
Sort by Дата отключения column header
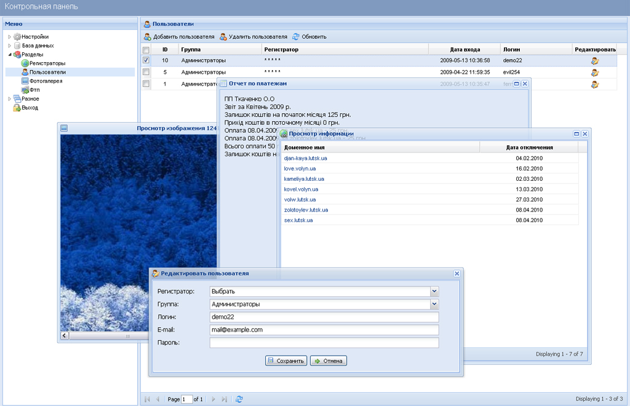click(529, 148)
